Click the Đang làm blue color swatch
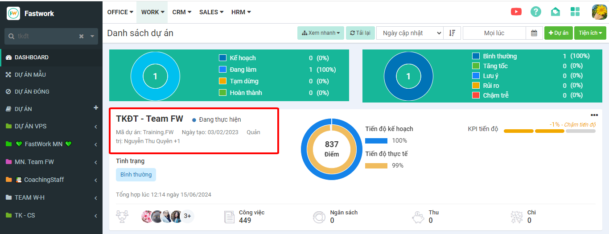Viewport: 609px width, 234px height. tap(223, 70)
